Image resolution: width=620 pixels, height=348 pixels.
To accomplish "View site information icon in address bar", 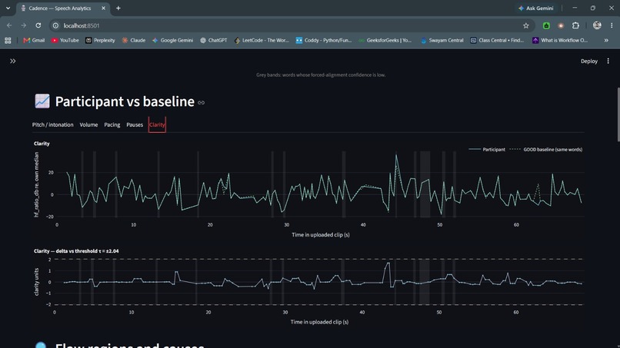I will click(55, 25).
